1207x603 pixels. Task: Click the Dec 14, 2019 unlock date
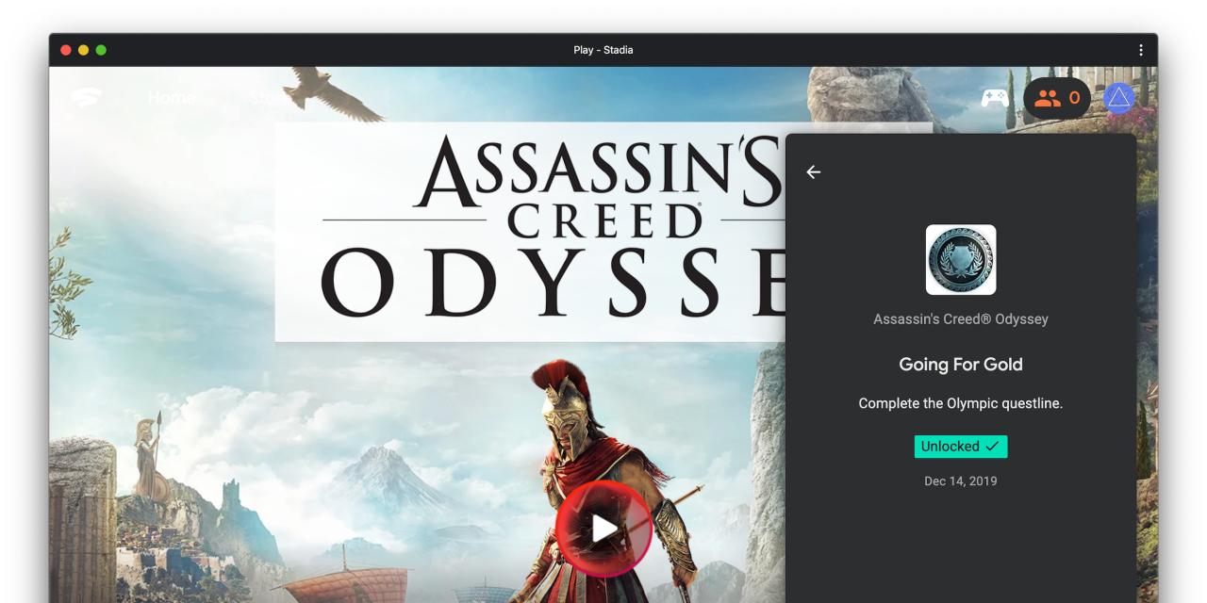[x=960, y=481]
